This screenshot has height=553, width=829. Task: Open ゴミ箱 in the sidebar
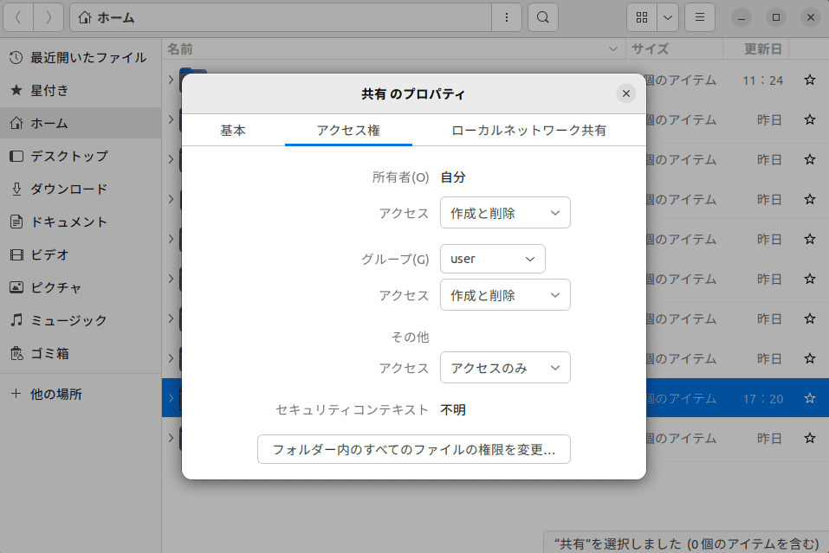click(x=81, y=353)
